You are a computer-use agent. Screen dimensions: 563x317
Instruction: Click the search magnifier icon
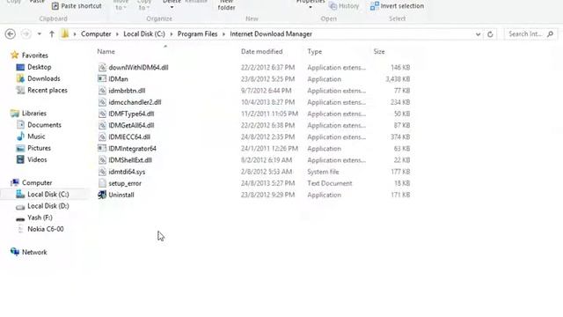coord(550,34)
